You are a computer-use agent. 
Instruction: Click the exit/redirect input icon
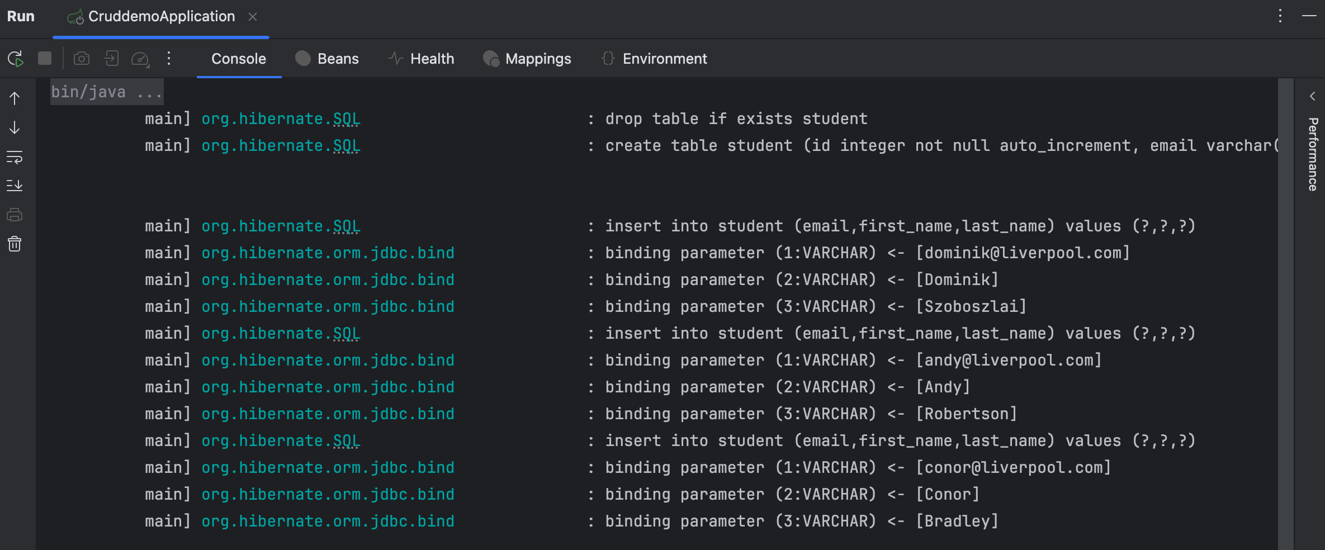click(111, 58)
